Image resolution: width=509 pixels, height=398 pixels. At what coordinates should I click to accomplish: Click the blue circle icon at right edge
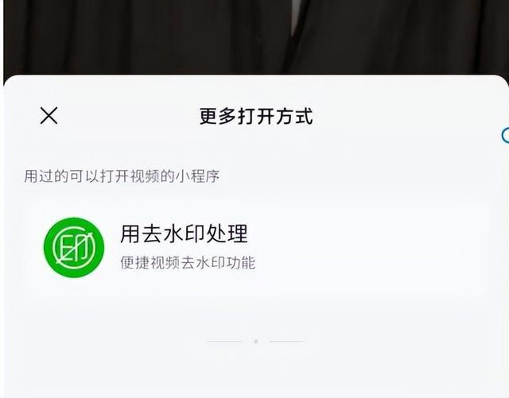coord(505,135)
